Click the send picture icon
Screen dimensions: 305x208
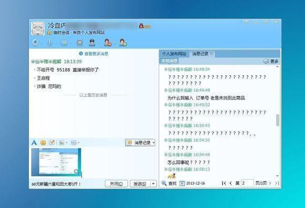62,143
